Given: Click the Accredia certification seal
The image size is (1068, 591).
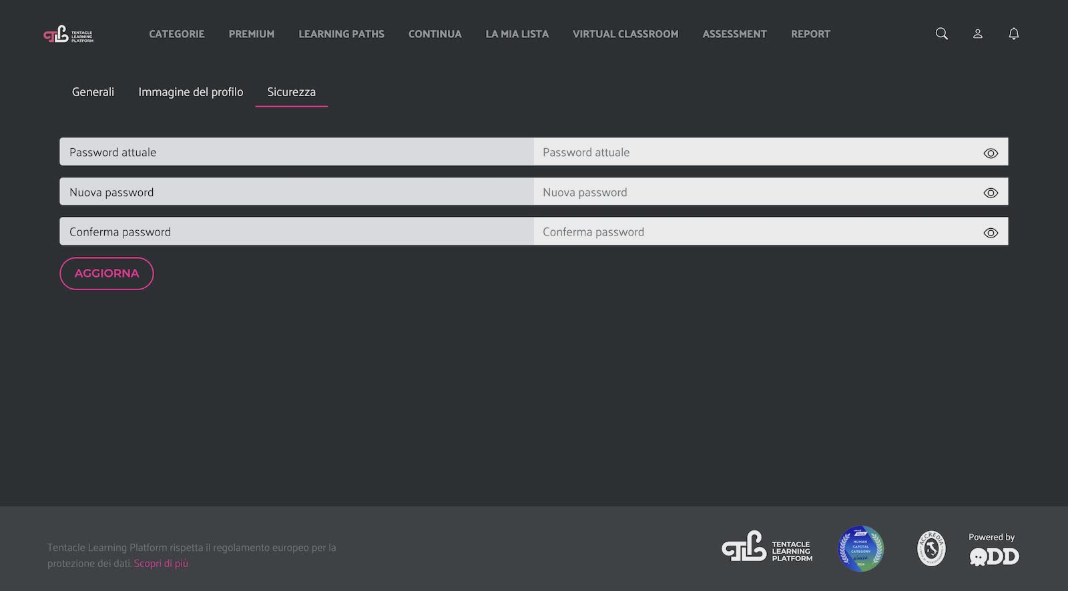Looking at the screenshot, I should coord(931,548).
